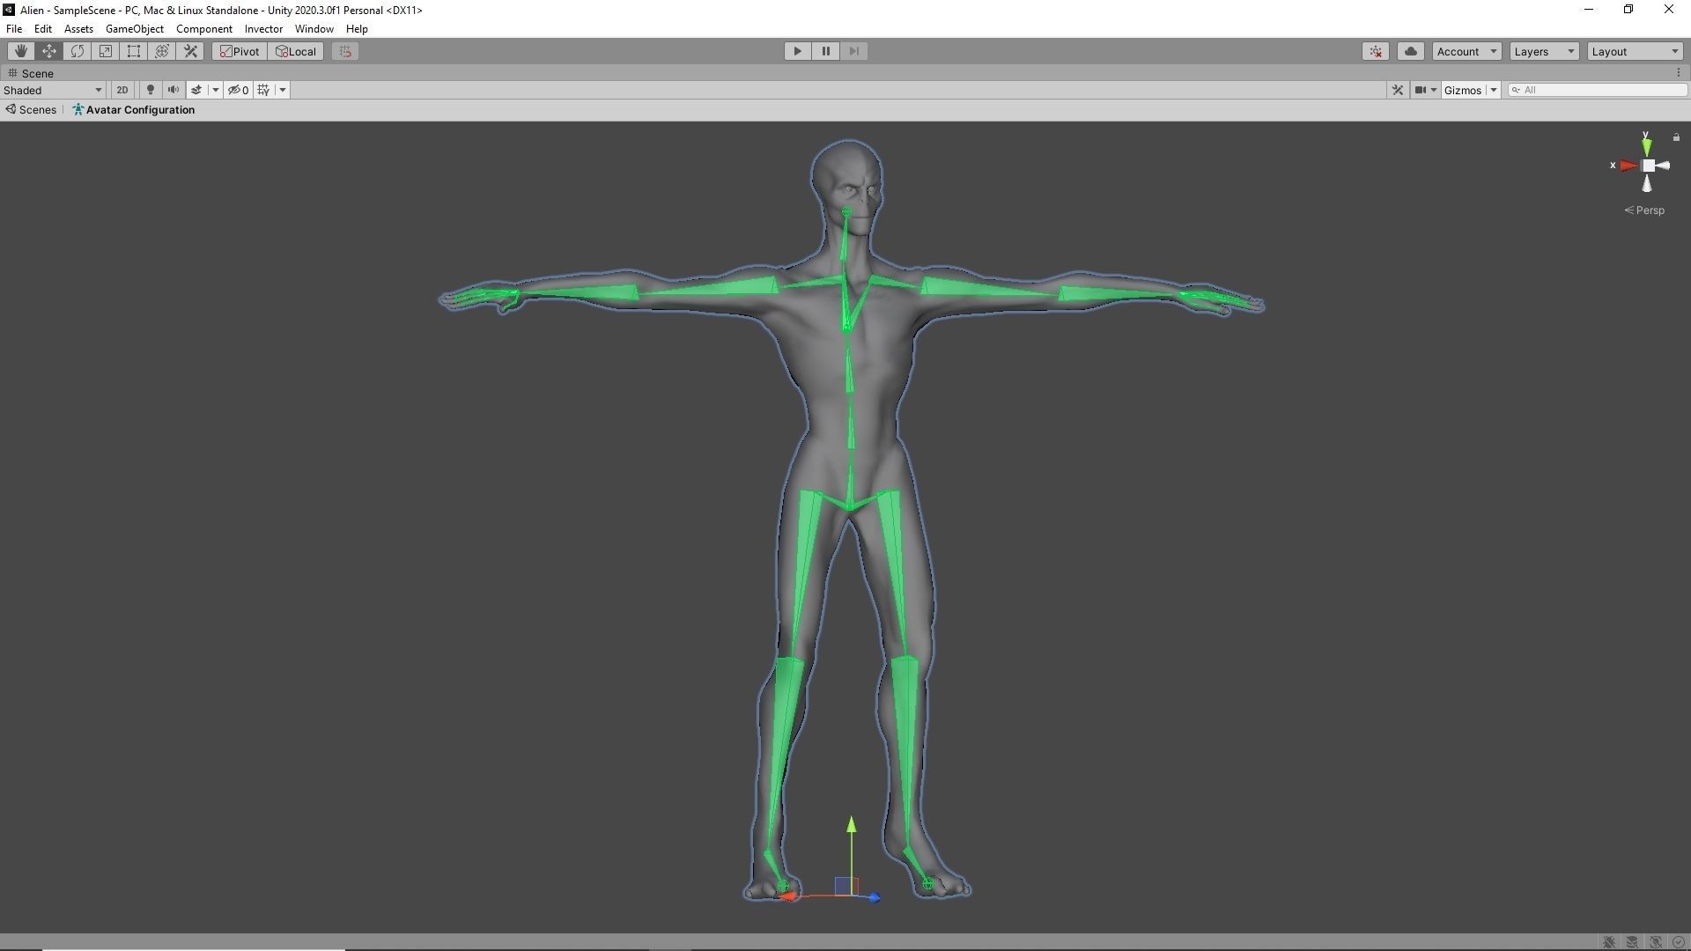Select the Rotate tool

(x=78, y=51)
